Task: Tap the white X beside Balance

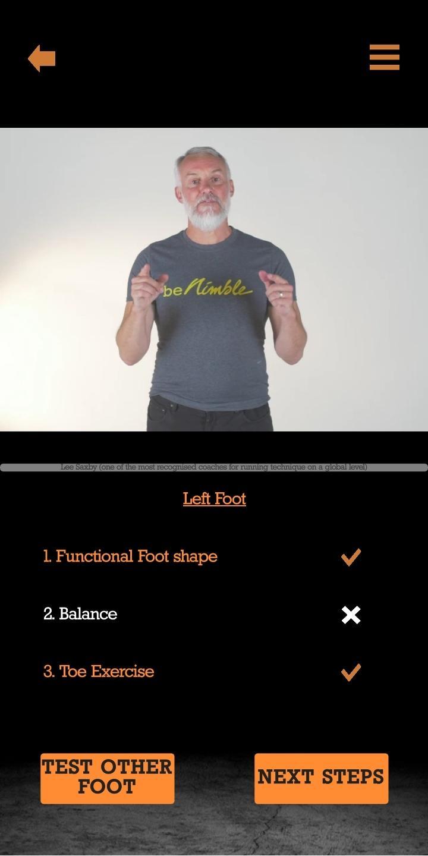Action: (351, 615)
